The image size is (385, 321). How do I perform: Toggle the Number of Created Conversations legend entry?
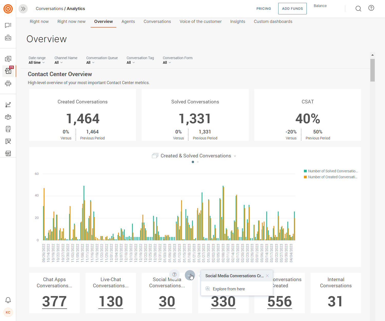(x=331, y=177)
